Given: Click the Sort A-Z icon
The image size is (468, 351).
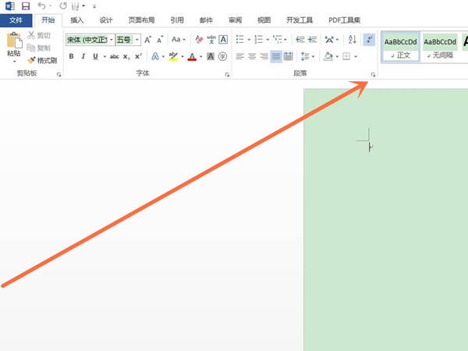Looking at the screenshot, I should coord(353,40).
